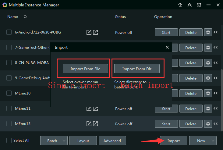Click the upload arrow icon in title bar
The width and height of the screenshot is (223, 150).
[180, 5]
